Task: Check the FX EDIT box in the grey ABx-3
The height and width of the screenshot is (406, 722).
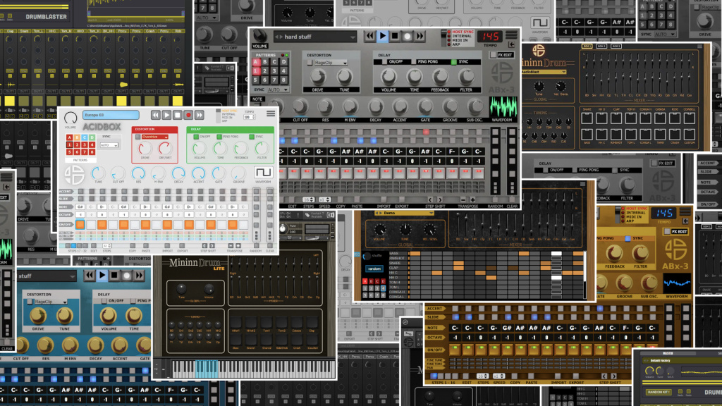Action: (x=493, y=55)
